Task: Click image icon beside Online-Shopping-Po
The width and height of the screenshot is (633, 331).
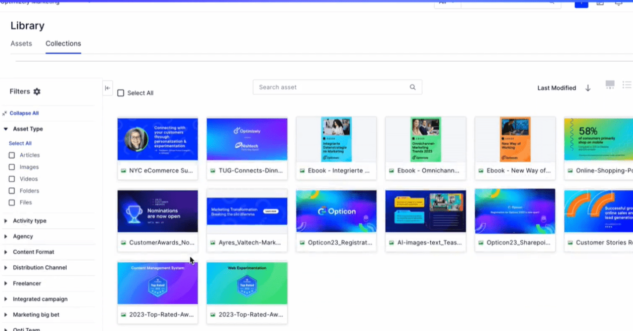Action: coord(570,170)
